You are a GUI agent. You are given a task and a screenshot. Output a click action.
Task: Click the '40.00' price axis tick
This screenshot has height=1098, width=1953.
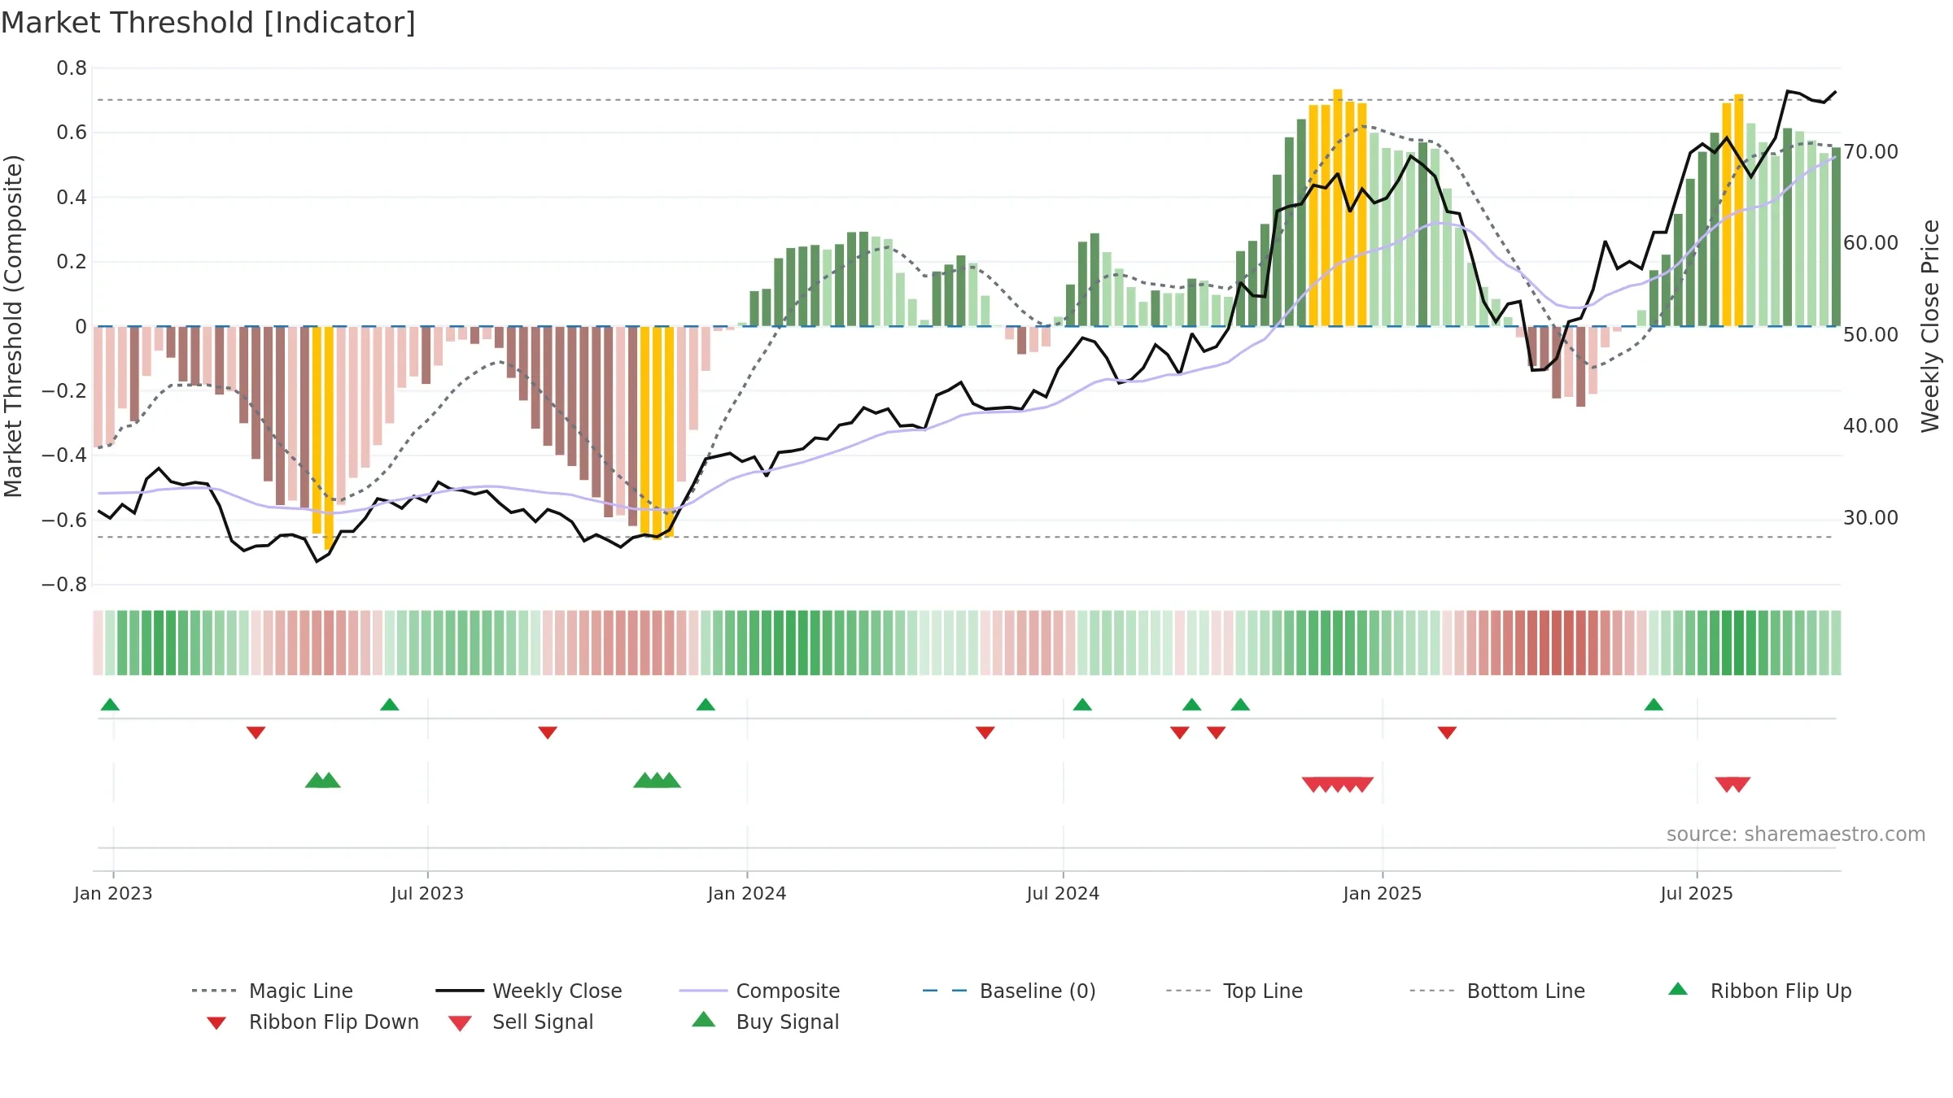1871,426
